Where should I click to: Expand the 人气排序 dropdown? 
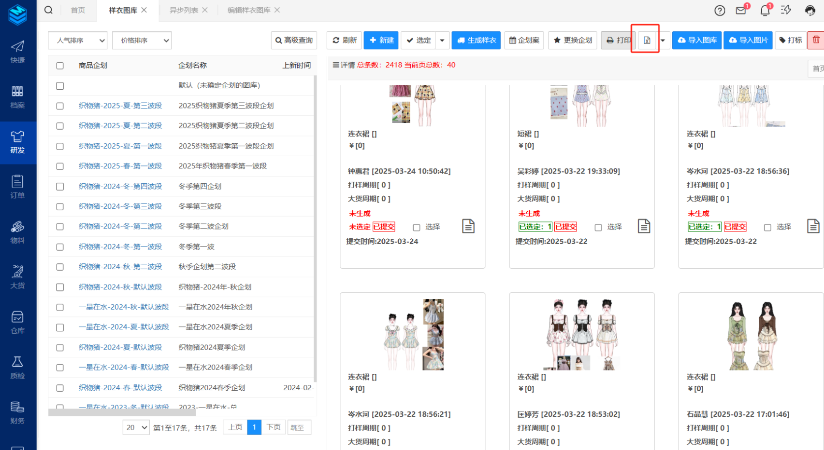77,41
